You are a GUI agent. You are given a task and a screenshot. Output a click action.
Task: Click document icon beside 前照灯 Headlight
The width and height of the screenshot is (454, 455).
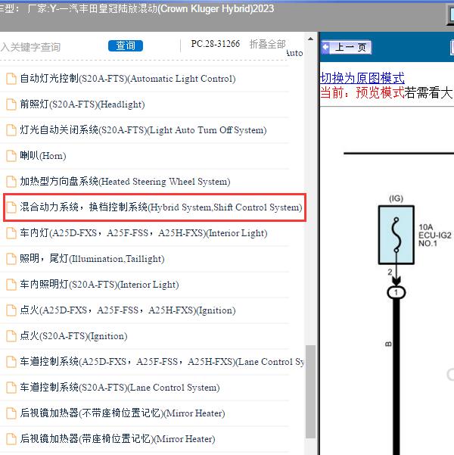[x=11, y=104]
